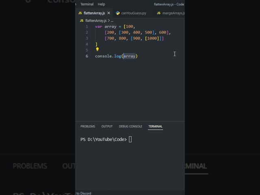Select the TERMINAL panel tab
Image resolution: width=260 pixels, height=195 pixels.
(155, 126)
